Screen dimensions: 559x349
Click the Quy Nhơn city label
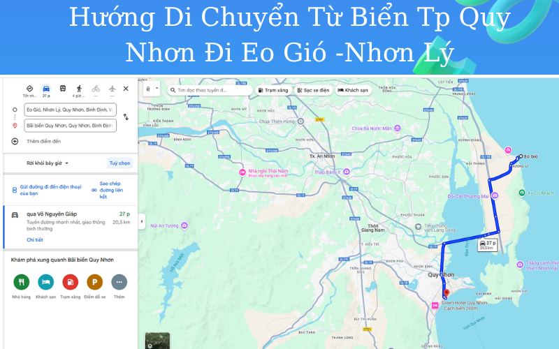click(x=441, y=274)
